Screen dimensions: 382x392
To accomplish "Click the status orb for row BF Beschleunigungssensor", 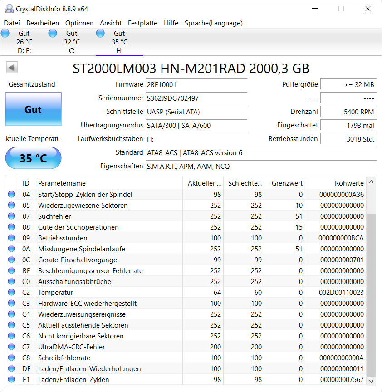I will click(x=11, y=270).
